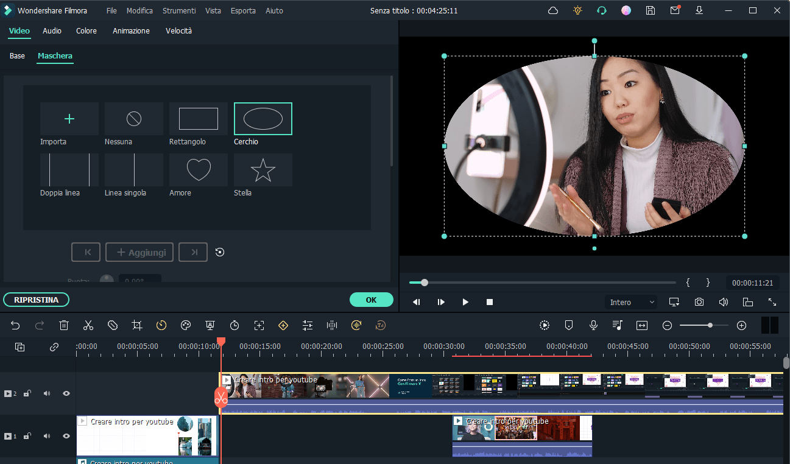Mute track 2 audio
The width and height of the screenshot is (790, 464).
point(47,393)
